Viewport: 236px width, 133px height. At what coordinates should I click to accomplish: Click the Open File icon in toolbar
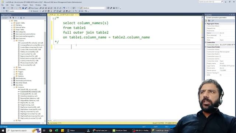tap(20, 8)
